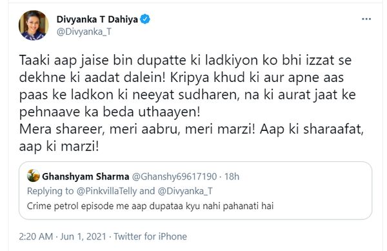Click the 'aap ki marzi!' closing line
The image size is (387, 251).
pyautogui.click(x=59, y=146)
